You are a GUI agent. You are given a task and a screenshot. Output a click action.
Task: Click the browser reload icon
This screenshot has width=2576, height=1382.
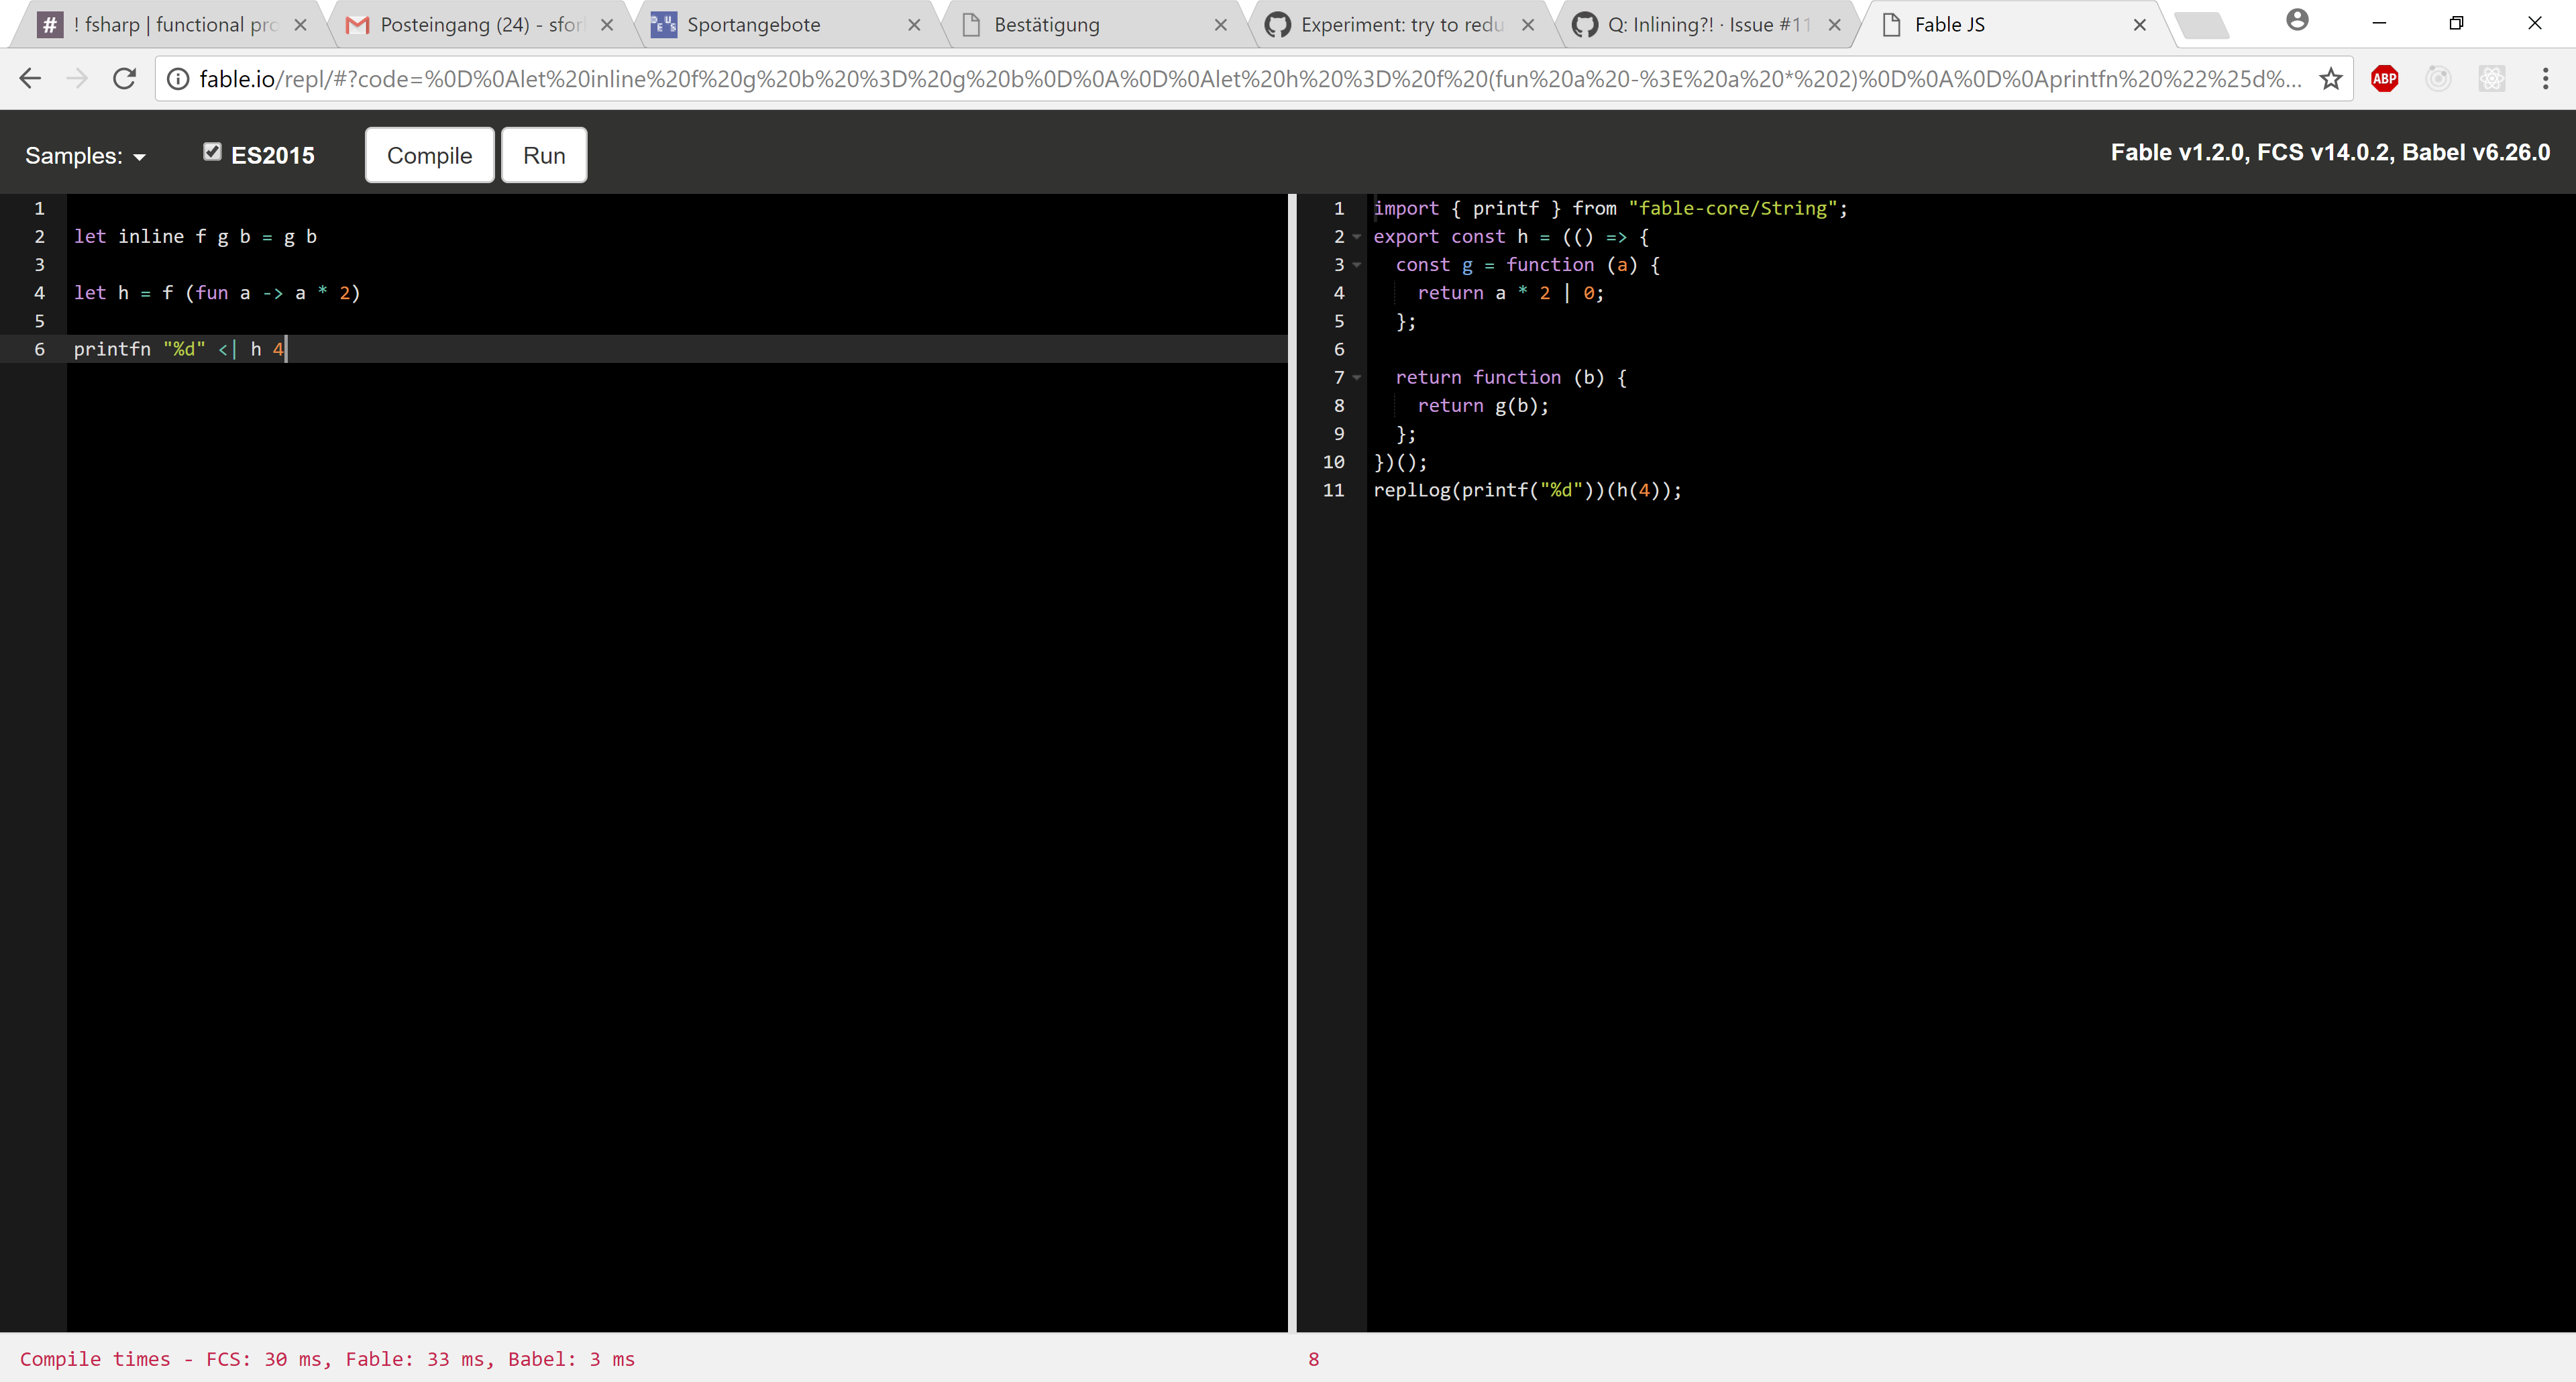pos(124,78)
